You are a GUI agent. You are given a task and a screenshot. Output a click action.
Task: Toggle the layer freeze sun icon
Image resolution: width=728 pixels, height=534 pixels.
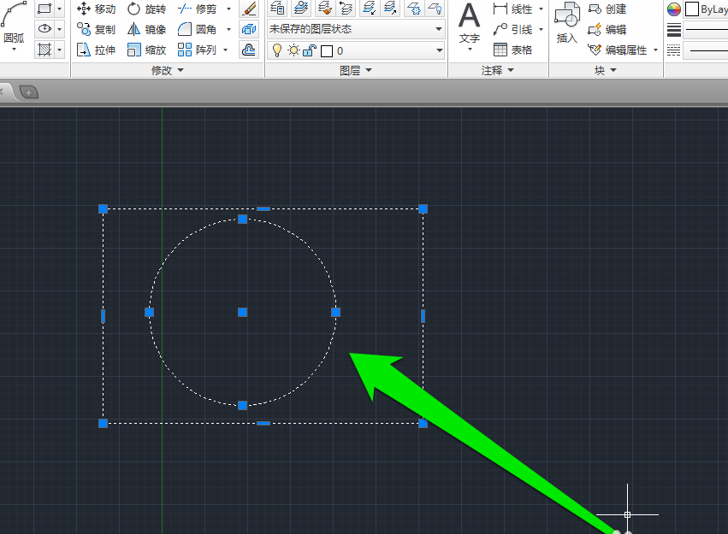coord(293,50)
